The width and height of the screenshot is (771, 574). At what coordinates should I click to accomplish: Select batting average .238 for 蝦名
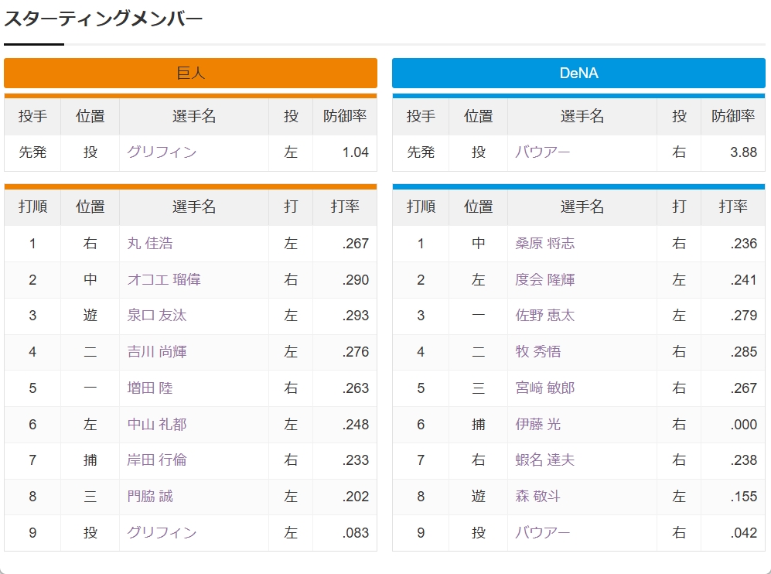(743, 460)
